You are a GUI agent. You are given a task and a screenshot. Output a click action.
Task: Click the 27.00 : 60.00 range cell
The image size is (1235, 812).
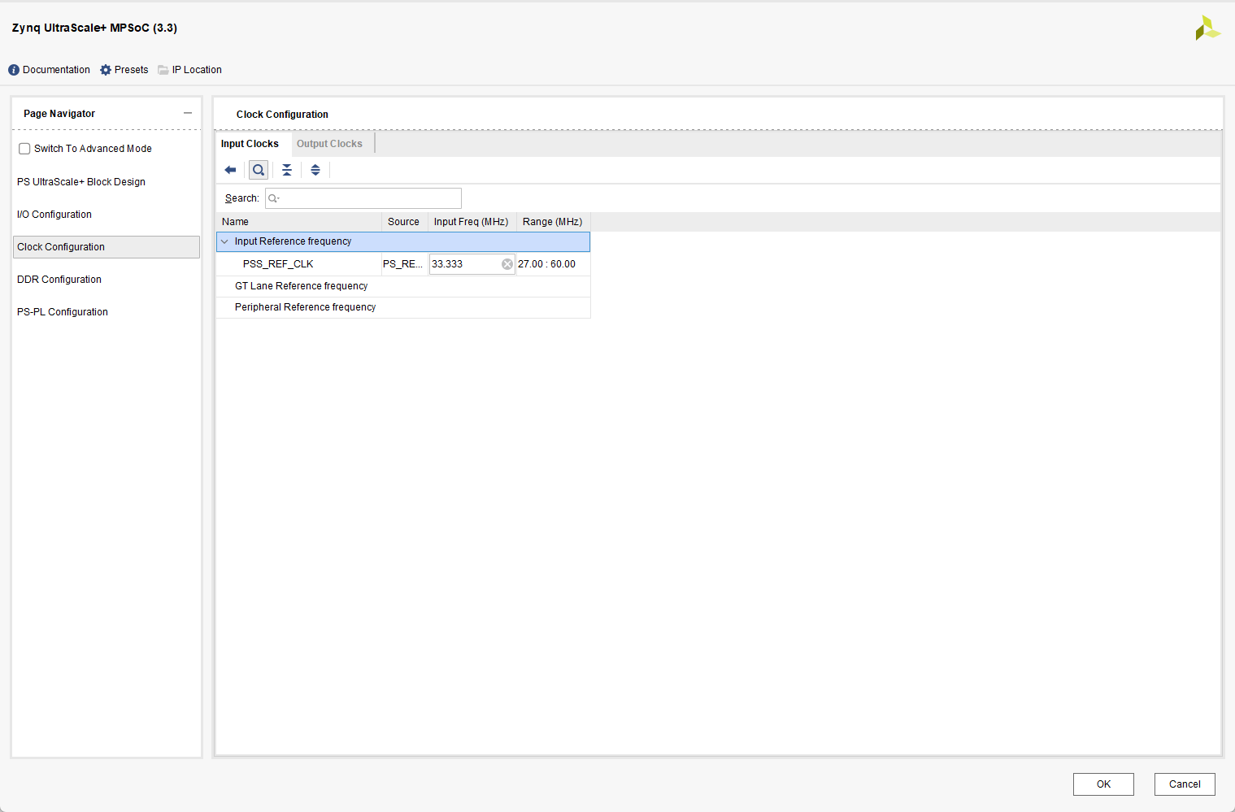tap(553, 264)
